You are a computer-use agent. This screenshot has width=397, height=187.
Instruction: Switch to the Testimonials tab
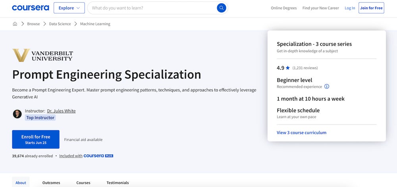[x=118, y=183]
